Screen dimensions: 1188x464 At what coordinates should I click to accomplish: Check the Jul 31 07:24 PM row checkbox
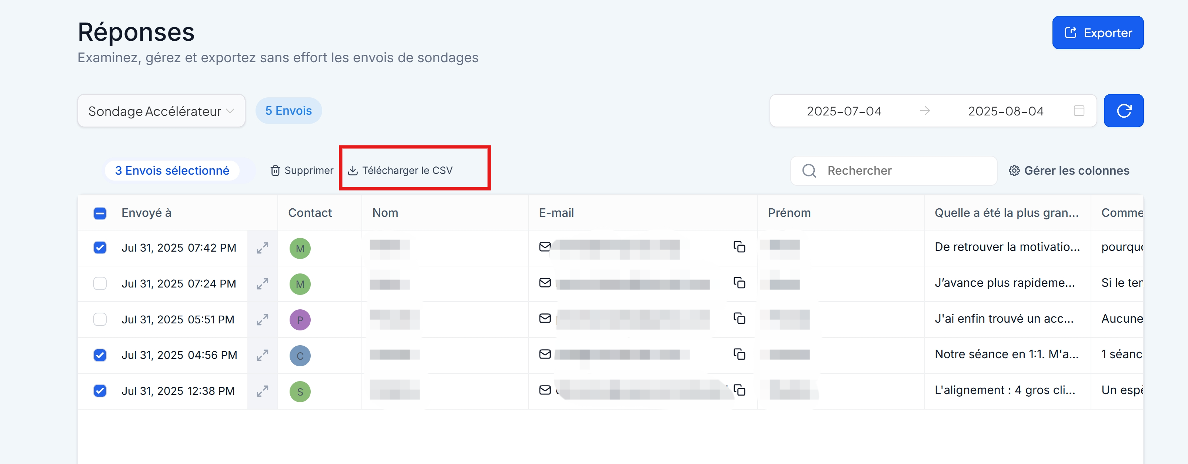pyautogui.click(x=100, y=283)
